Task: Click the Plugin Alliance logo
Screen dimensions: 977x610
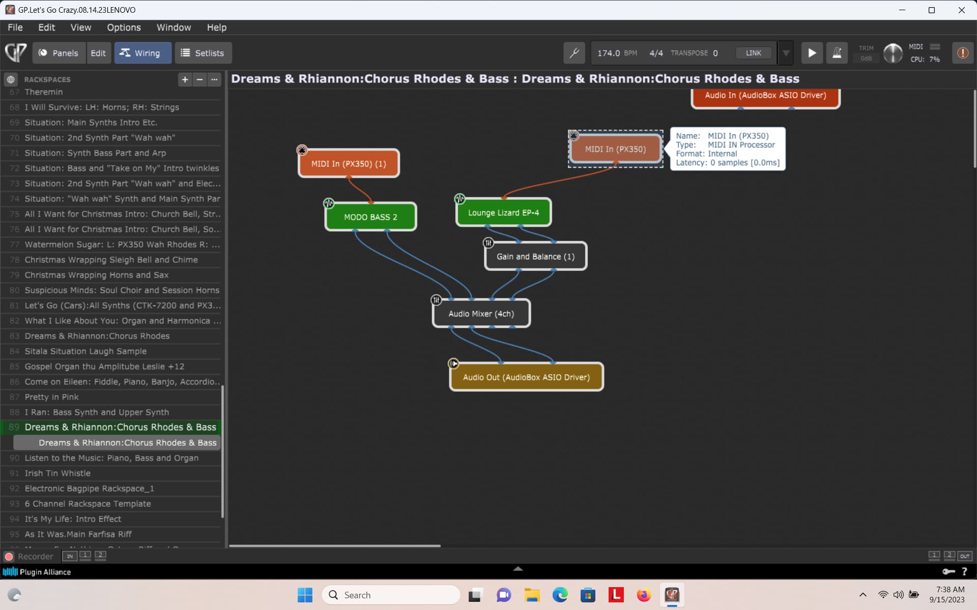Action: [x=37, y=572]
